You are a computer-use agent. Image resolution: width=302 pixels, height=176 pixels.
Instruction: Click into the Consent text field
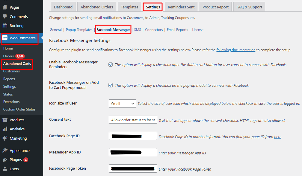coord(133,120)
